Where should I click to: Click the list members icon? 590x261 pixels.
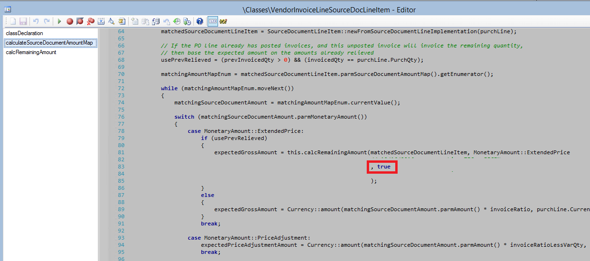[x=101, y=21]
